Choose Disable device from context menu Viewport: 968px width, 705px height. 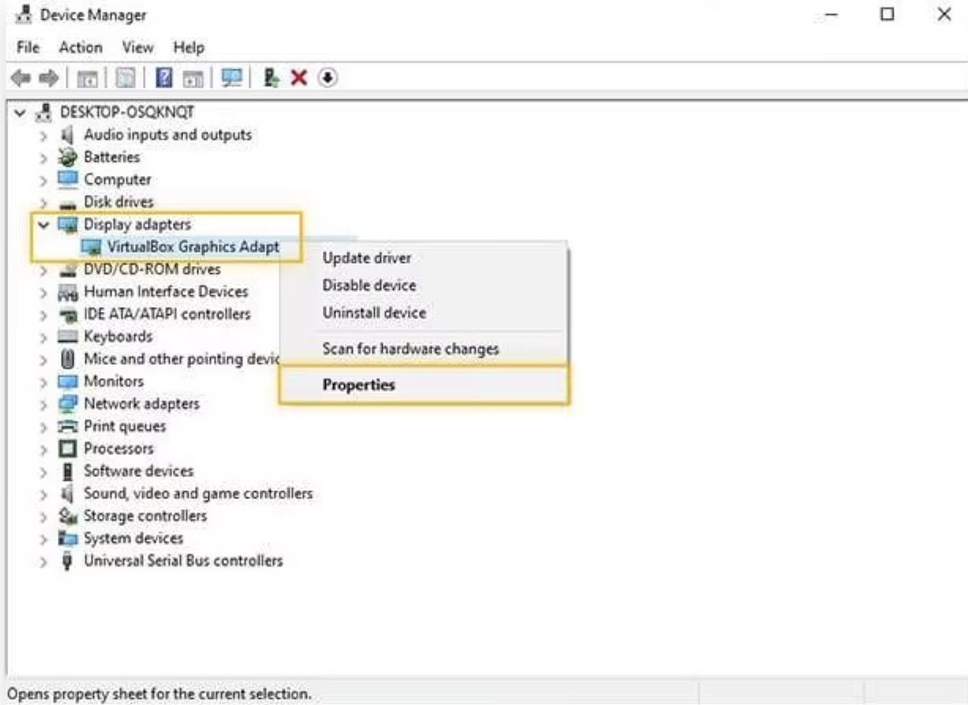point(424,285)
